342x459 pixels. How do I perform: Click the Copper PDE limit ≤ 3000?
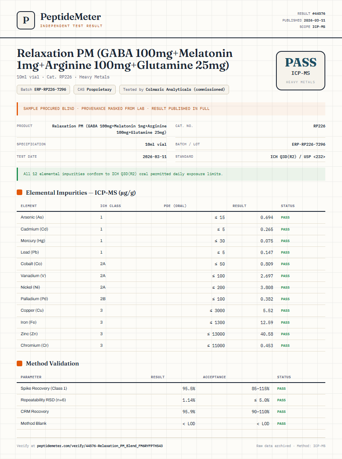point(217,311)
